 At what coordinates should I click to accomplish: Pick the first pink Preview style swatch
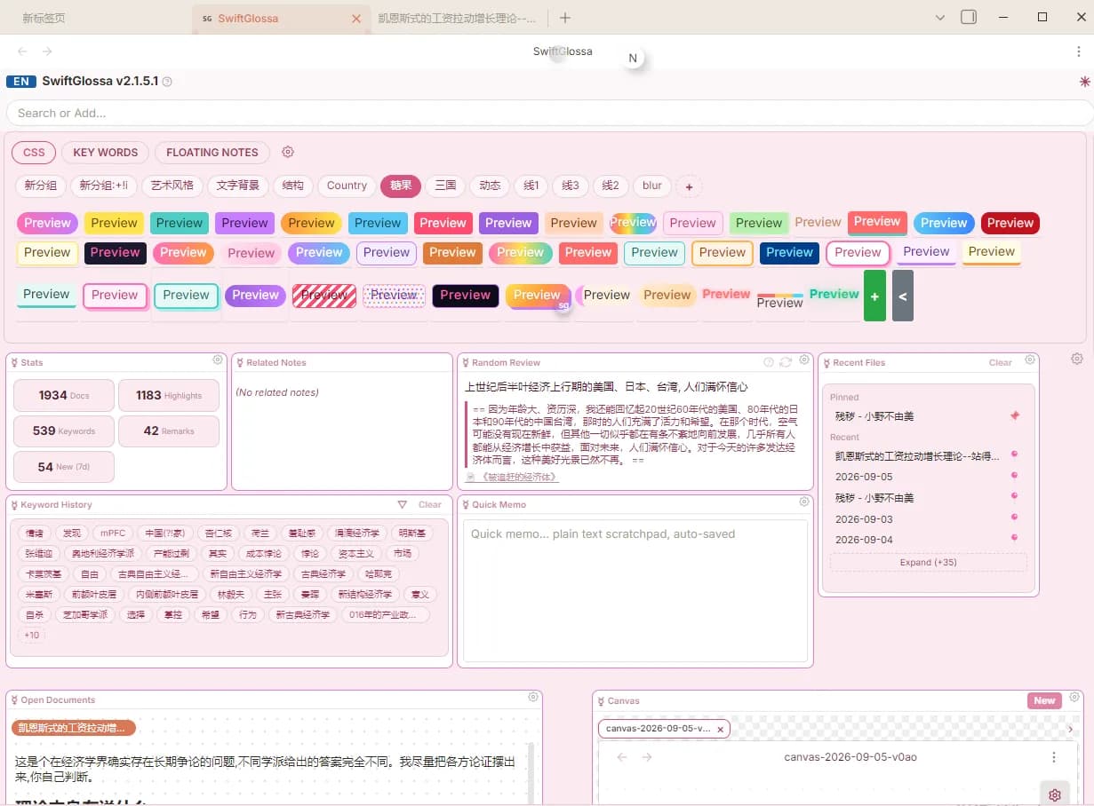[x=47, y=223]
